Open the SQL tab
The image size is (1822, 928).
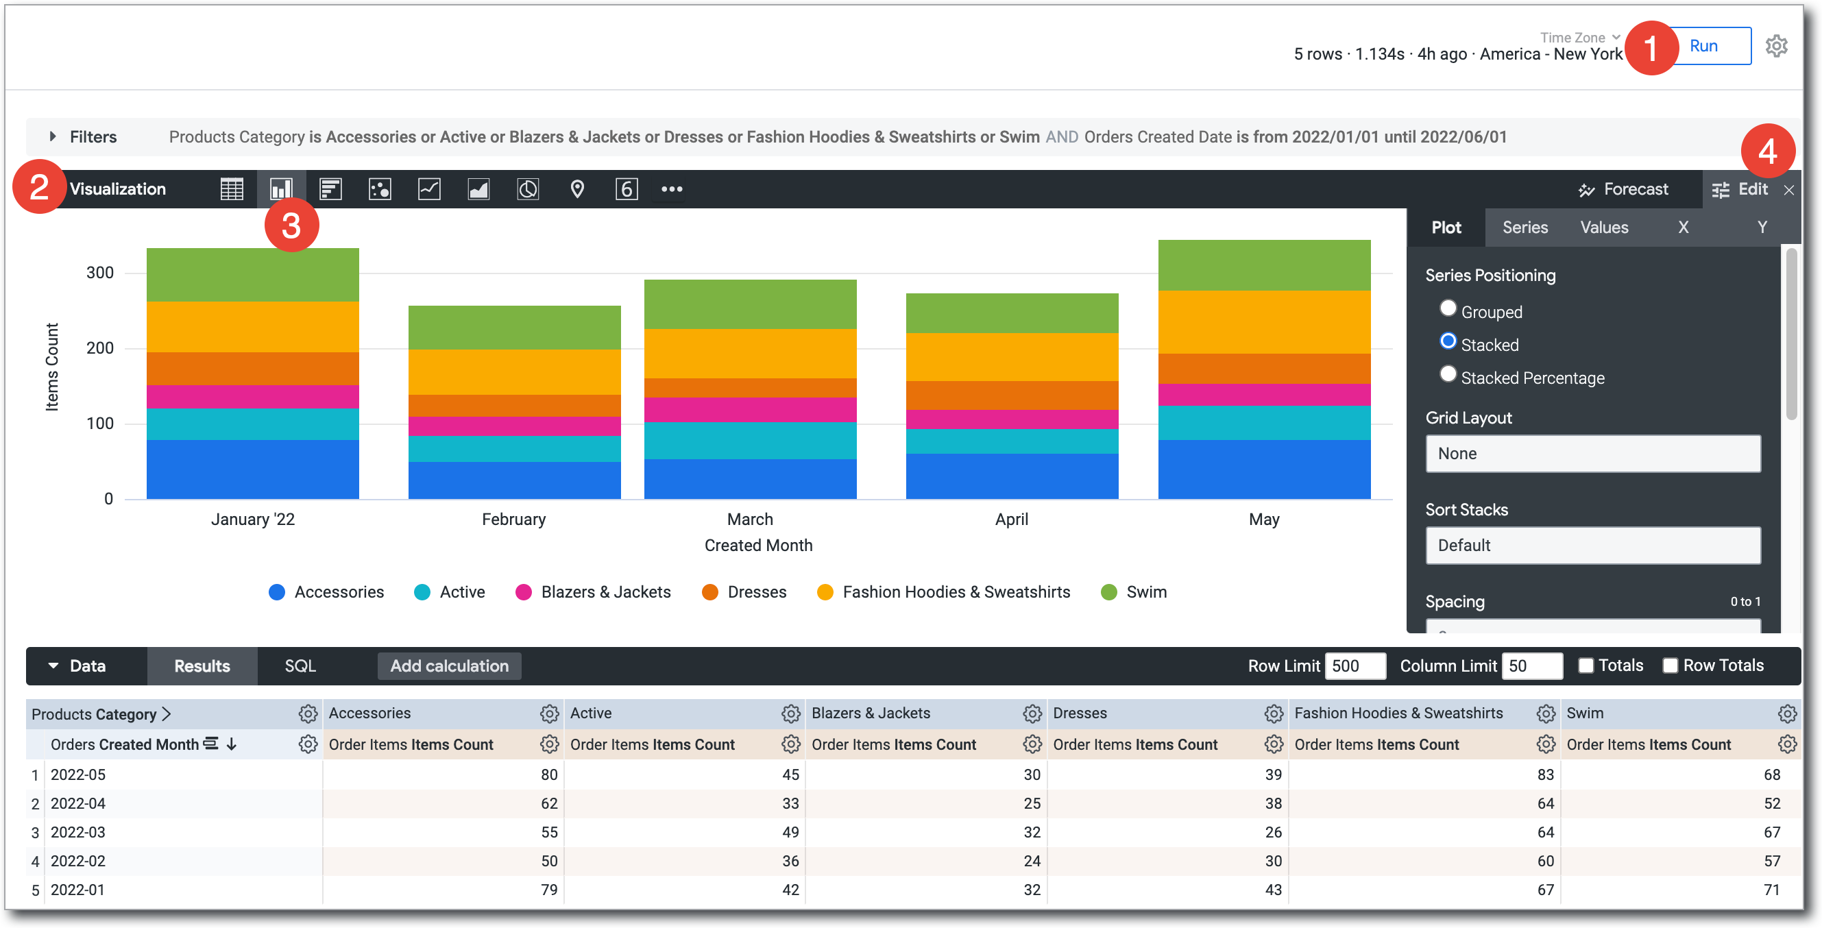pyautogui.click(x=300, y=666)
